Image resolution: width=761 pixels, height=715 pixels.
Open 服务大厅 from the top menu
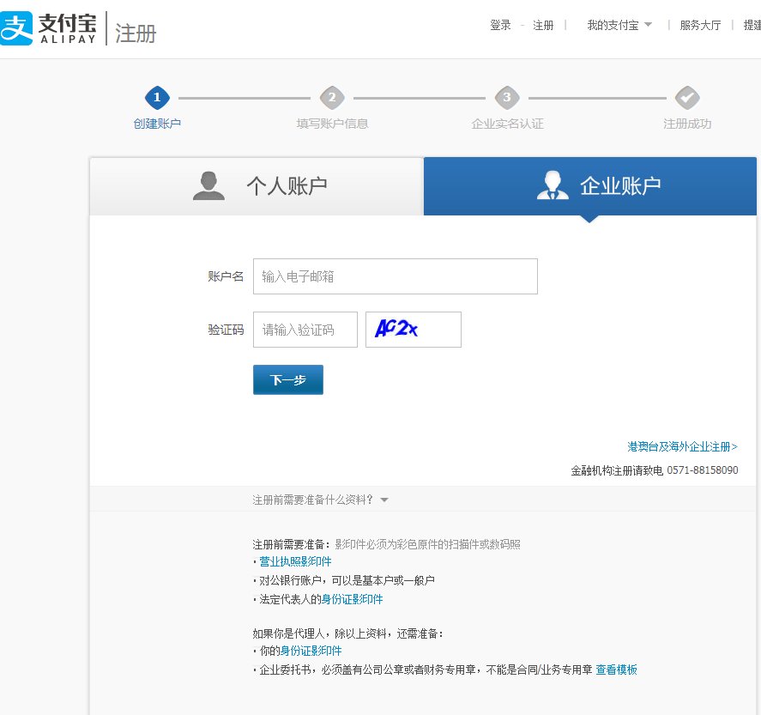pos(699,25)
